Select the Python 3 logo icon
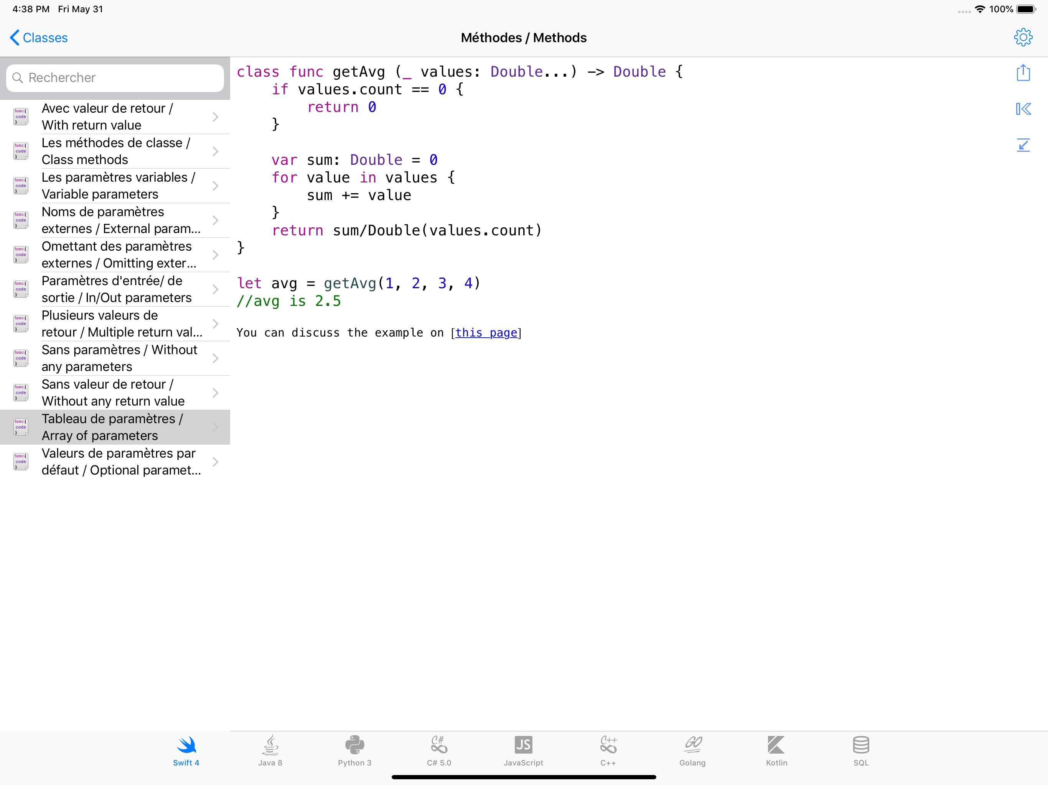This screenshot has width=1048, height=785. coord(355,744)
